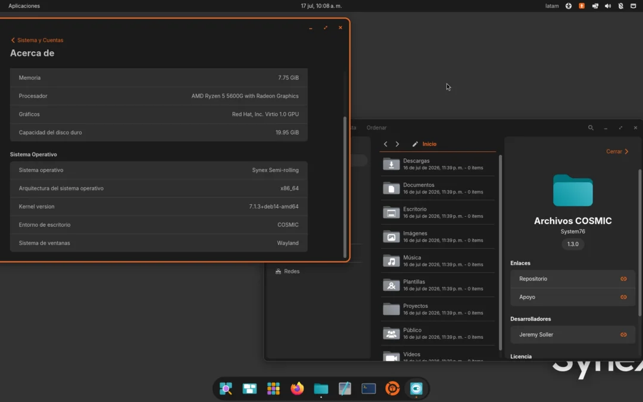643x402 pixels.
Task: Open the accessibility icon in top panel
Action: (x=569, y=6)
